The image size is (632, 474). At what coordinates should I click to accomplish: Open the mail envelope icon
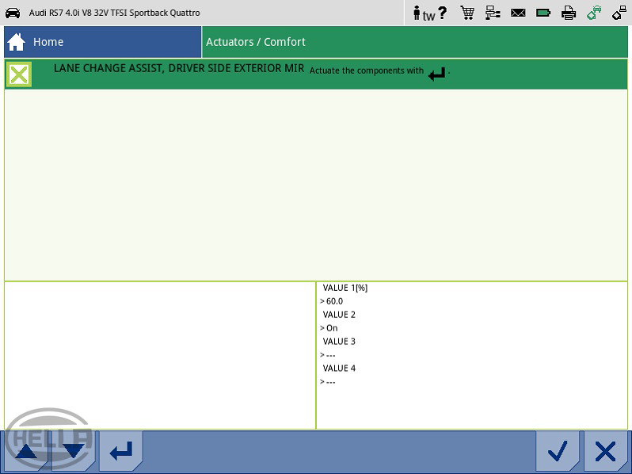click(518, 13)
